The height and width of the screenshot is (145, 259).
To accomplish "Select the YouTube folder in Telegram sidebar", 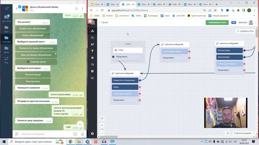I will click(6, 39).
